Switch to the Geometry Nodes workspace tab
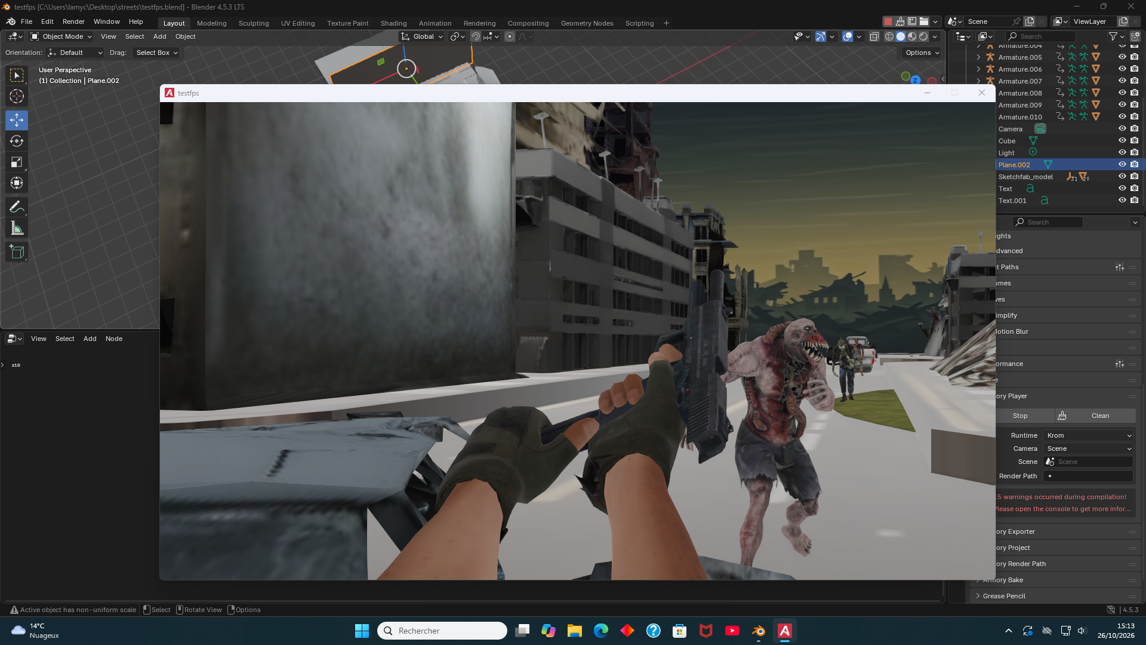Viewport: 1146px width, 645px height. 587,23
